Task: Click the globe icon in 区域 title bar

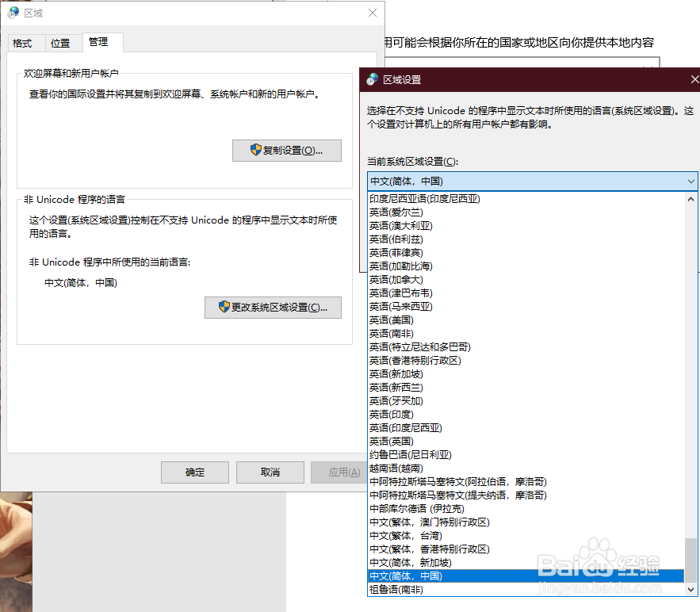Action: (x=13, y=13)
